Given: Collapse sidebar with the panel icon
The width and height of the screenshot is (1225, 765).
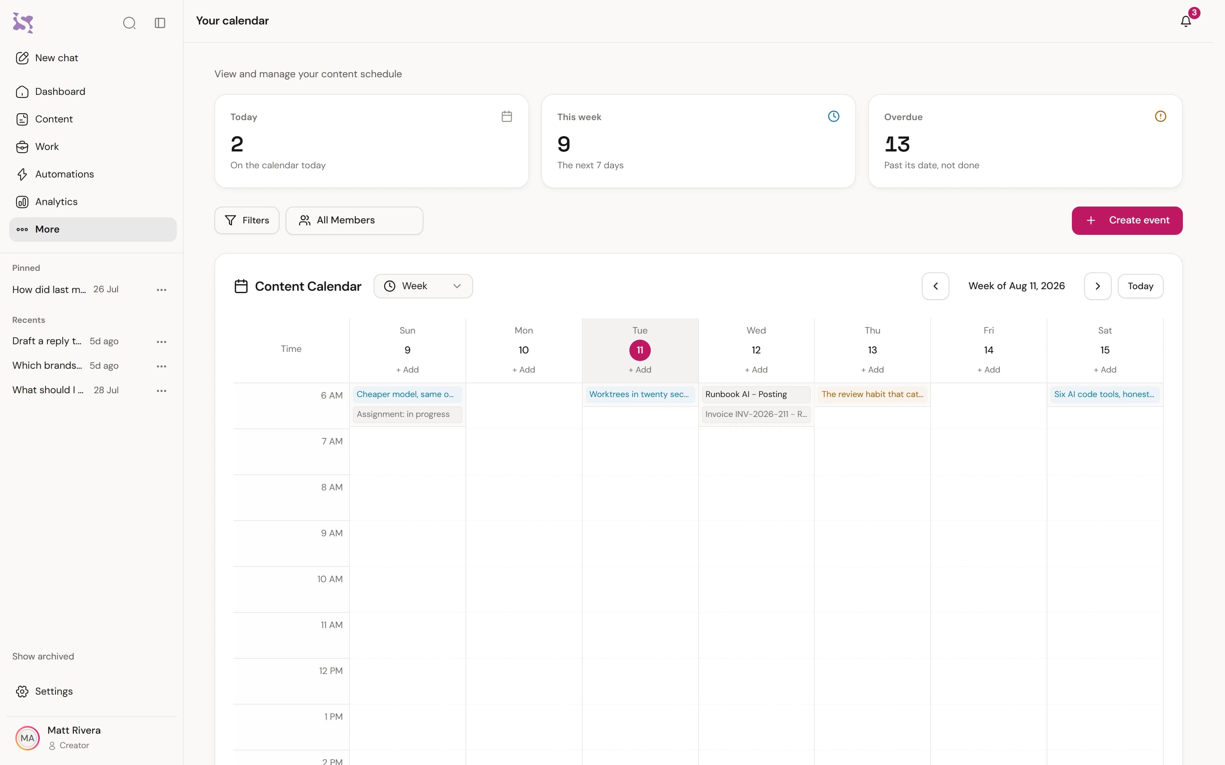Looking at the screenshot, I should [160, 23].
